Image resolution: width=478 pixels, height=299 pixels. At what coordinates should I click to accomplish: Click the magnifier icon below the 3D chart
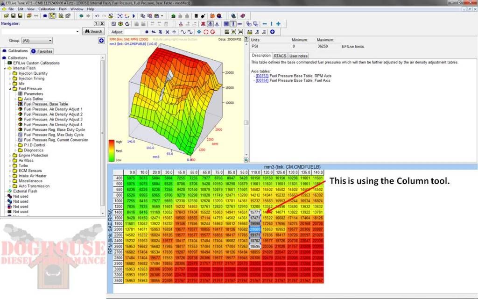246,160
